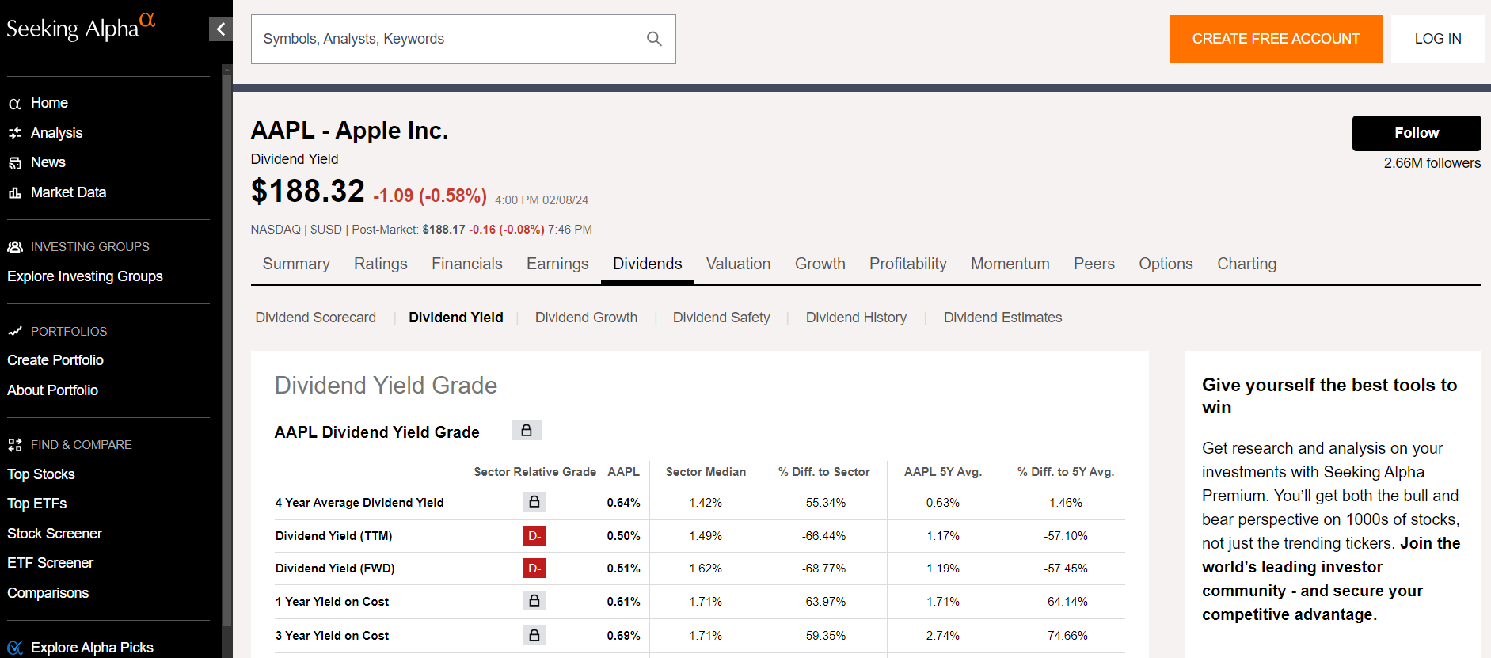
Task: Select the Dividends tab
Action: (647, 264)
